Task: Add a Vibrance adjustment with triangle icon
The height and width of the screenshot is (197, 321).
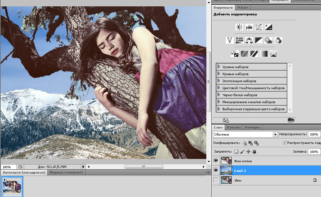Action: tap(229, 40)
